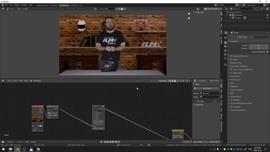This screenshot has height=152, width=270.
Task: Open Chrome from taskbar
Action: (x=38, y=149)
